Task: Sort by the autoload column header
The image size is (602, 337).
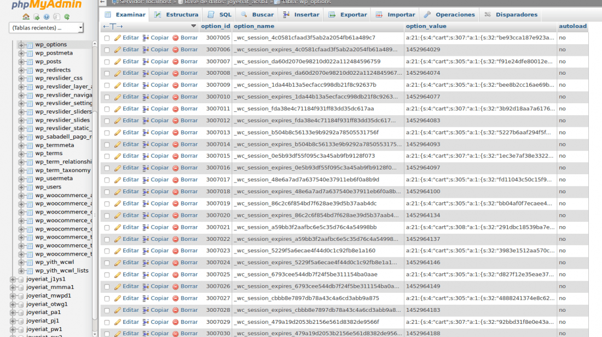Action: tap(572, 26)
